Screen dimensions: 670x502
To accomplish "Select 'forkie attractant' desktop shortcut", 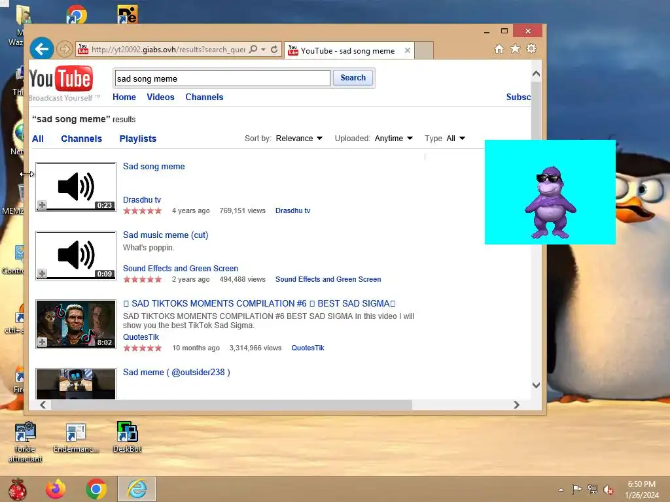I will (x=26, y=443).
